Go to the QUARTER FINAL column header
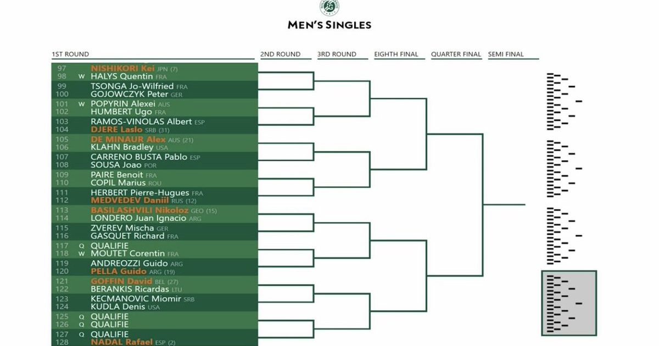 click(456, 54)
